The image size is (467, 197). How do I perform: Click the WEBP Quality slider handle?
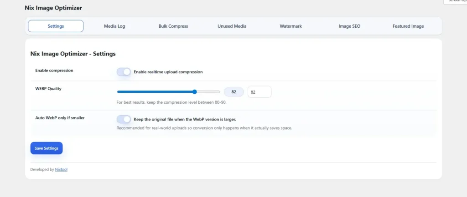(x=194, y=92)
